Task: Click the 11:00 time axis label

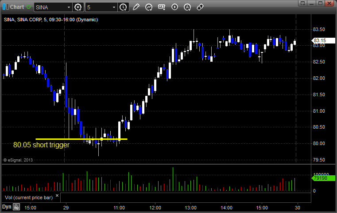Action: click(119, 208)
